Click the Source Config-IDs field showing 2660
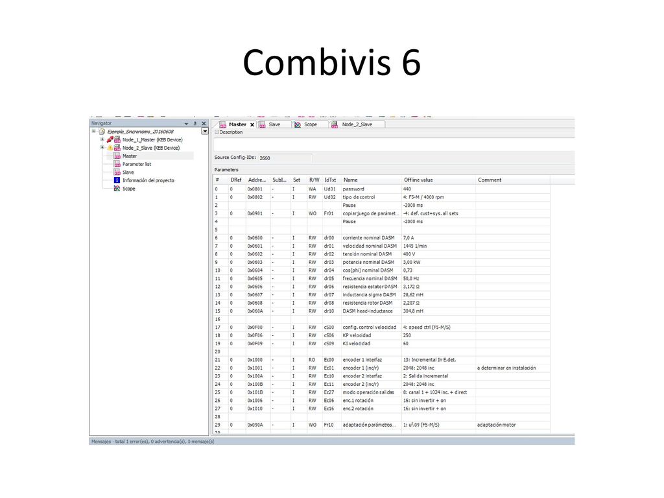664x498 pixels. coord(285,158)
